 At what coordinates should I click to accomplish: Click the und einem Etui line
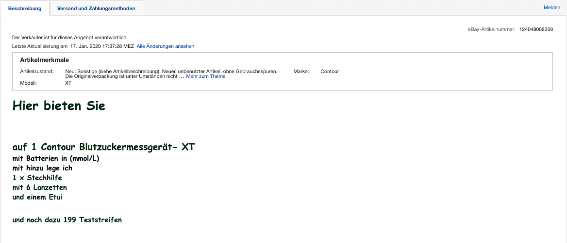(37, 197)
